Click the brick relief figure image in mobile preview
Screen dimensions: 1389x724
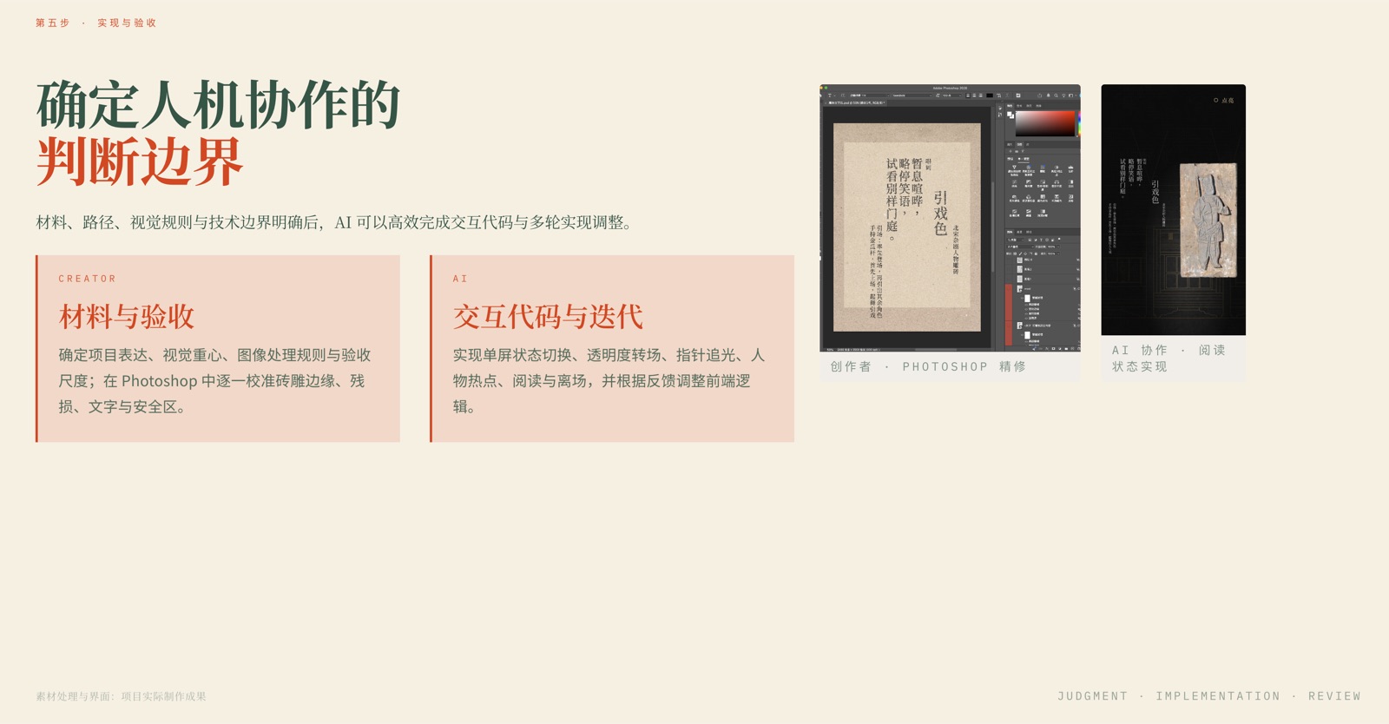point(1207,220)
